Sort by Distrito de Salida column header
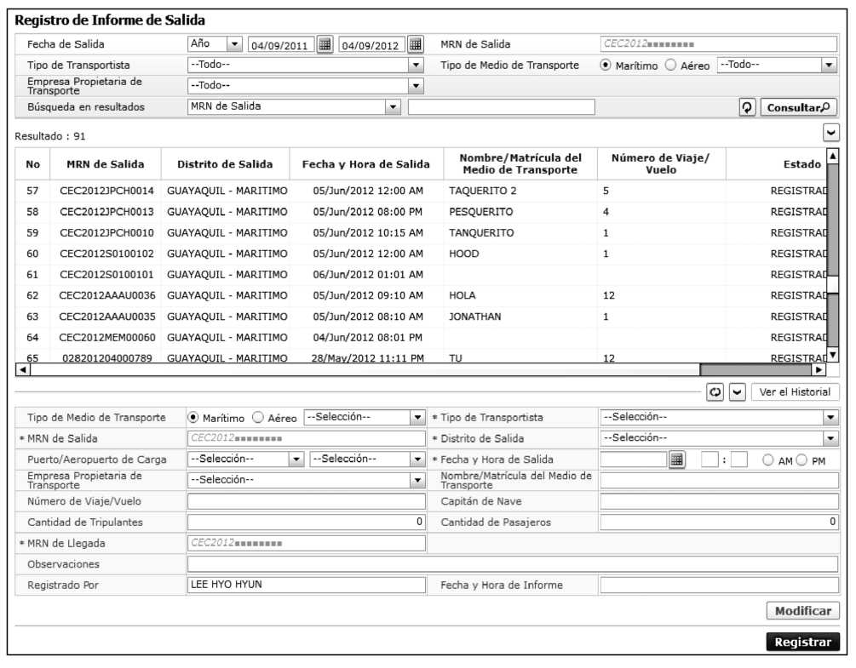Screen dimensions: 856x668 click(x=225, y=164)
